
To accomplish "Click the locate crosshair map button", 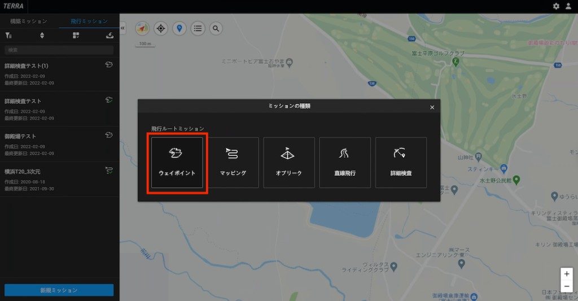I will pyautogui.click(x=161, y=28).
